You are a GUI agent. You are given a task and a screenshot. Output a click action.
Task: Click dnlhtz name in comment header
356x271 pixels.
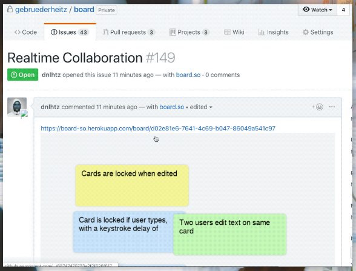click(x=50, y=107)
